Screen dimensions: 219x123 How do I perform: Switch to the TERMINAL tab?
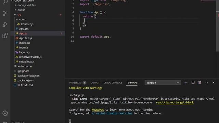(x=132, y=83)
